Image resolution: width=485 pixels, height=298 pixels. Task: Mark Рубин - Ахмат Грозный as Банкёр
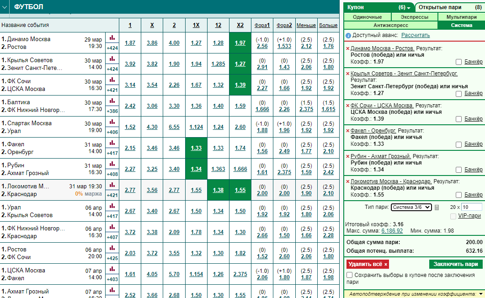click(458, 170)
